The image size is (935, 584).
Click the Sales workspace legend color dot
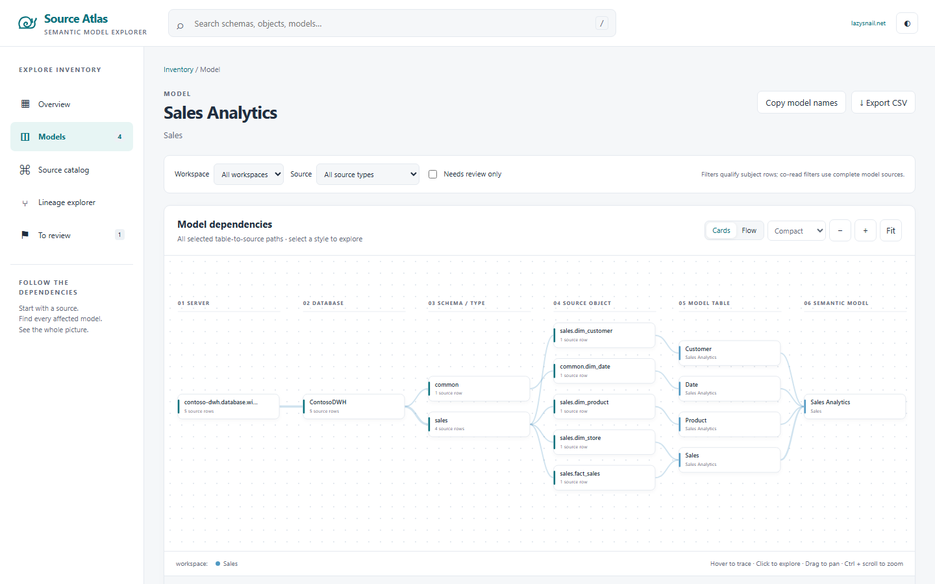point(218,564)
